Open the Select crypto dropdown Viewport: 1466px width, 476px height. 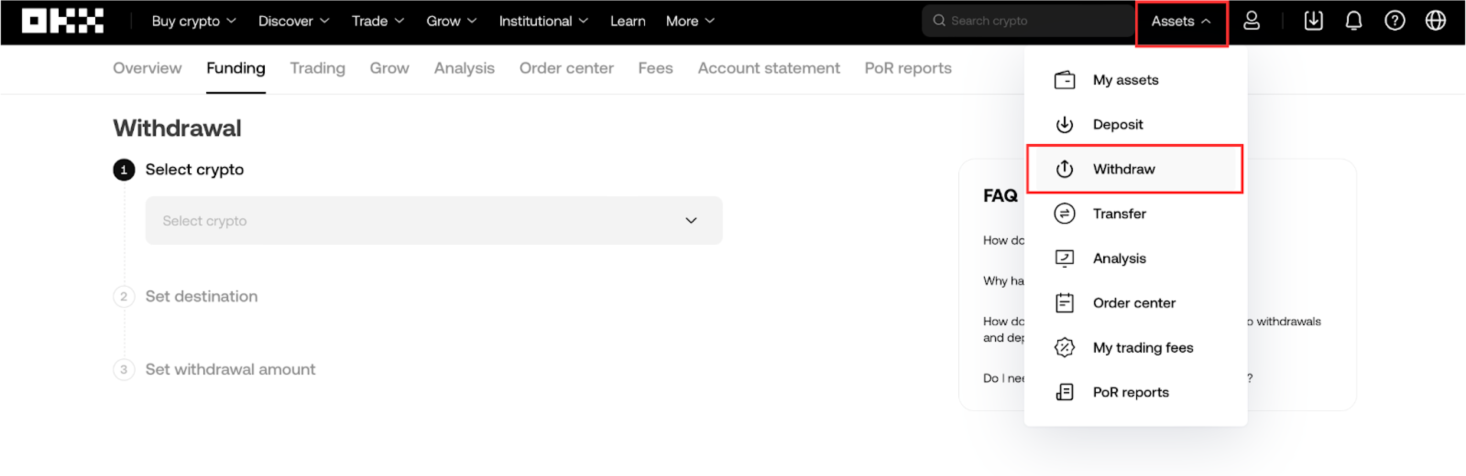(434, 221)
